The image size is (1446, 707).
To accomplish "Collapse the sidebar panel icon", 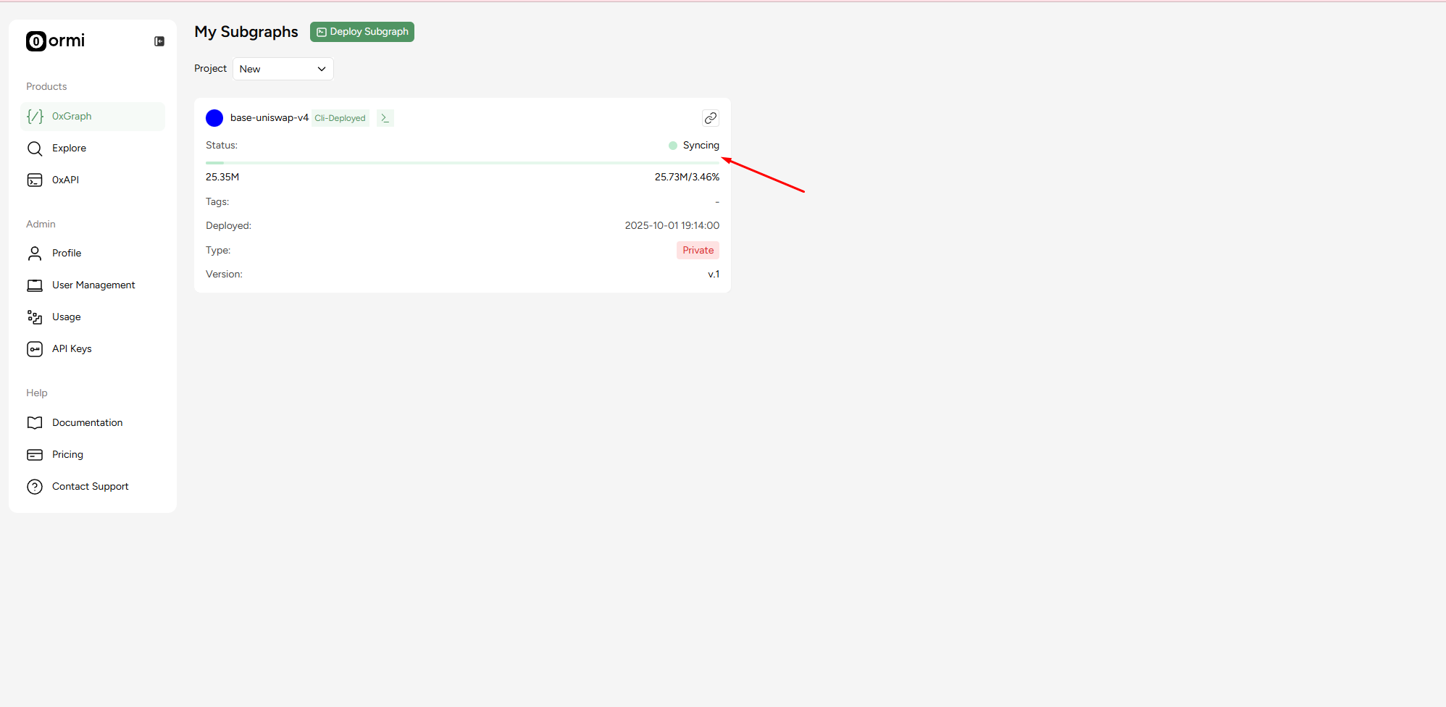I will 159,41.
